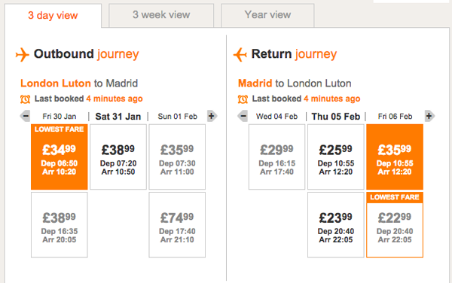The image size is (452, 283).
Task: Click the return previous day minus arrow
Action: coord(243,117)
